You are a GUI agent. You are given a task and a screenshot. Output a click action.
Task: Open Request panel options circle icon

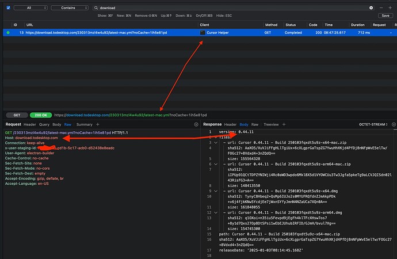(x=196, y=124)
